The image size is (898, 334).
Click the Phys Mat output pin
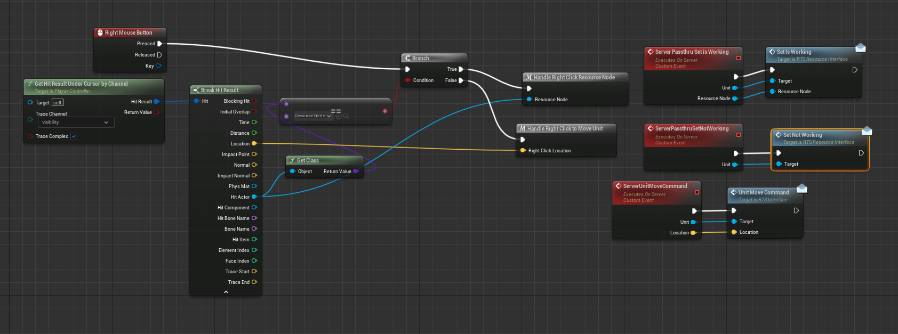pyautogui.click(x=254, y=186)
